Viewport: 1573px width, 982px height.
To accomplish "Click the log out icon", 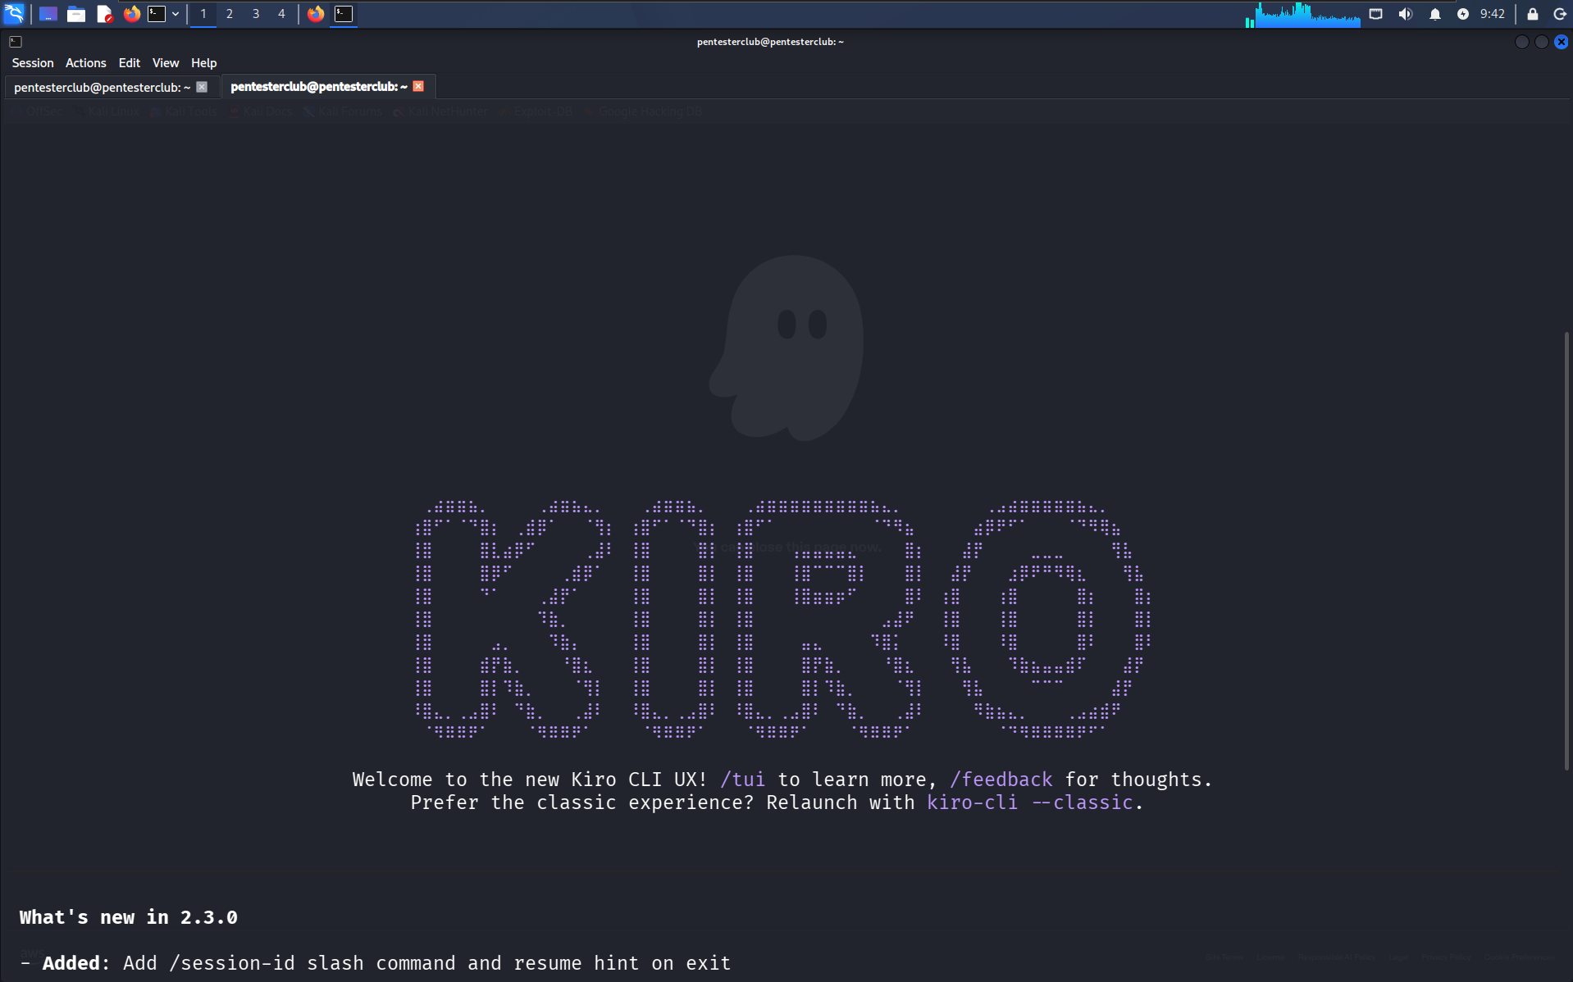I will click(x=1560, y=14).
